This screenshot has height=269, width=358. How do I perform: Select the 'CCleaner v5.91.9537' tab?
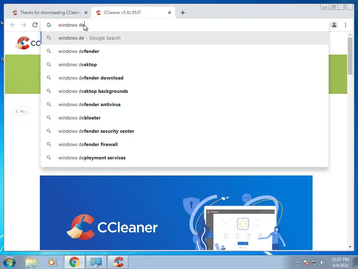pyautogui.click(x=133, y=13)
